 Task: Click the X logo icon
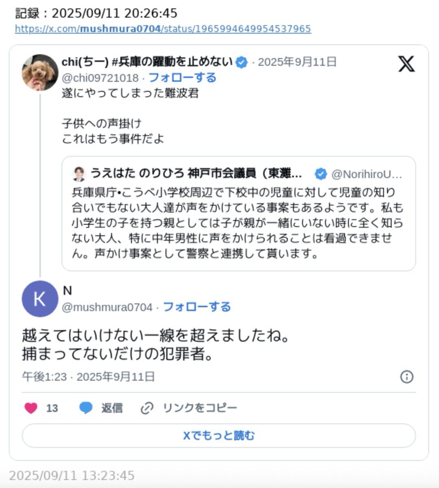click(406, 64)
